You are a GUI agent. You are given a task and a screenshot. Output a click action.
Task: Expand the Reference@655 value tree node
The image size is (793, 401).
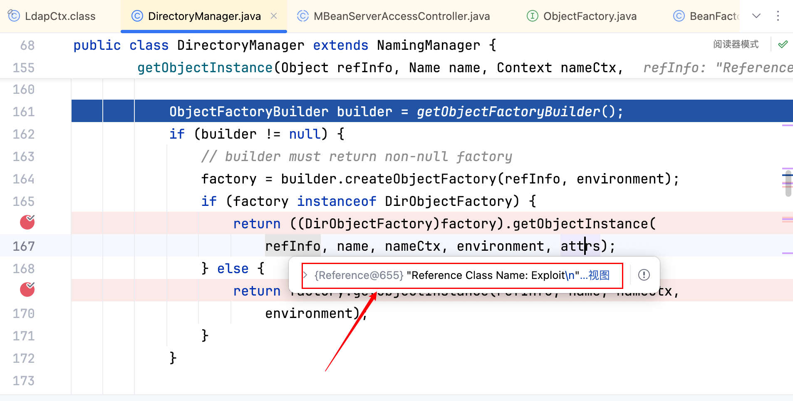click(305, 275)
